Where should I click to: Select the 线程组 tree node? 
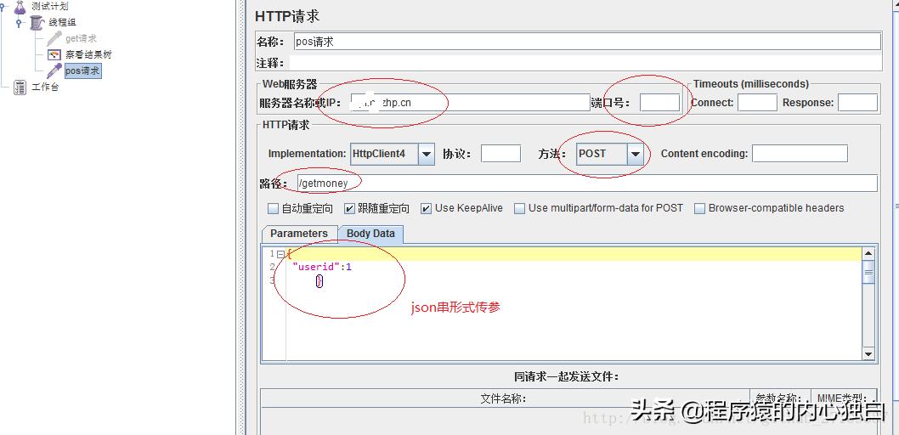62,23
